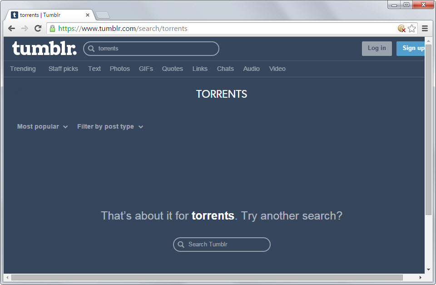
Task: Click the green padlock security icon
Action: click(52, 28)
